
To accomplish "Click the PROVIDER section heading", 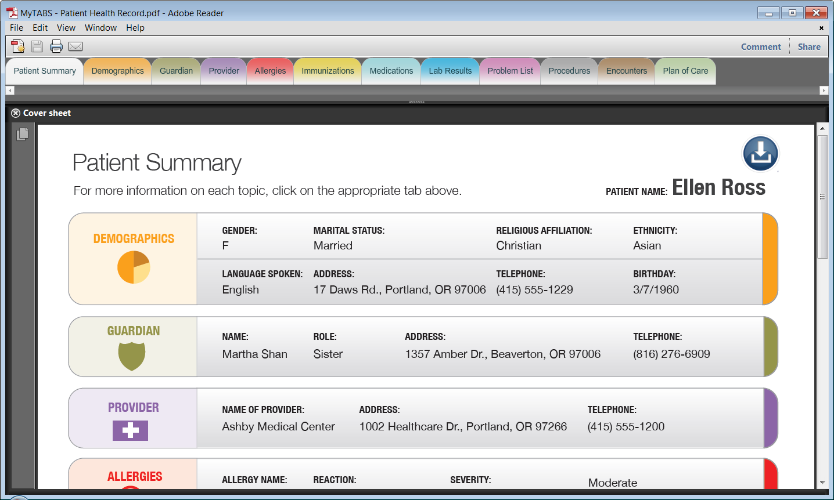I will point(134,408).
